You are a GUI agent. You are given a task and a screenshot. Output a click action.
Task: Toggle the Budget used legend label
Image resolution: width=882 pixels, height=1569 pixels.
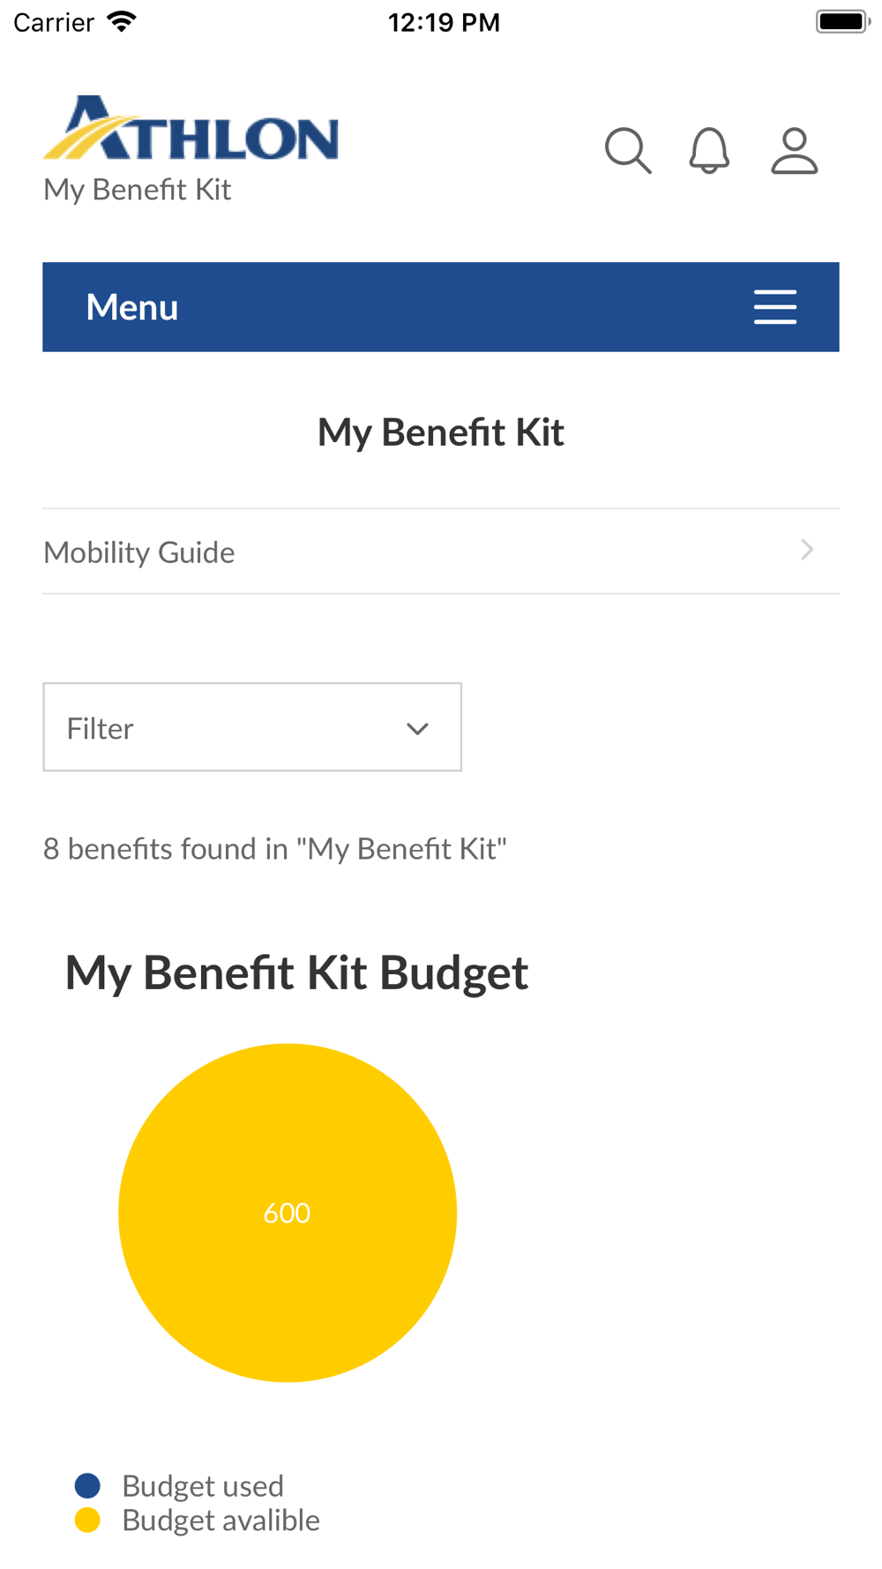pos(203,1486)
